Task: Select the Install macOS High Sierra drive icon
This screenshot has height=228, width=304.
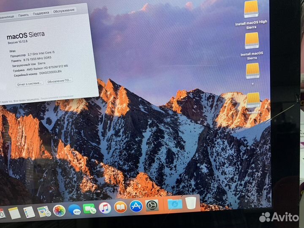Action: [251, 9]
